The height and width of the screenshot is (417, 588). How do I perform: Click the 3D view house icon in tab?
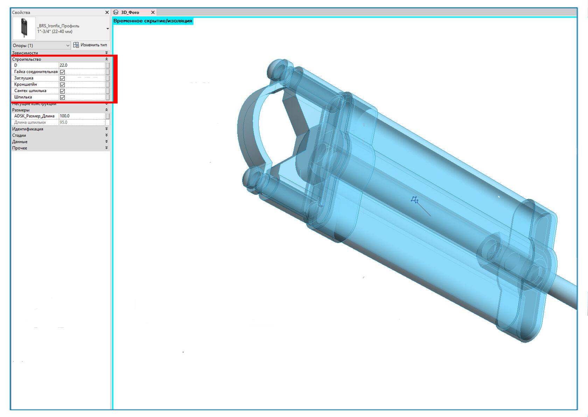coord(116,12)
